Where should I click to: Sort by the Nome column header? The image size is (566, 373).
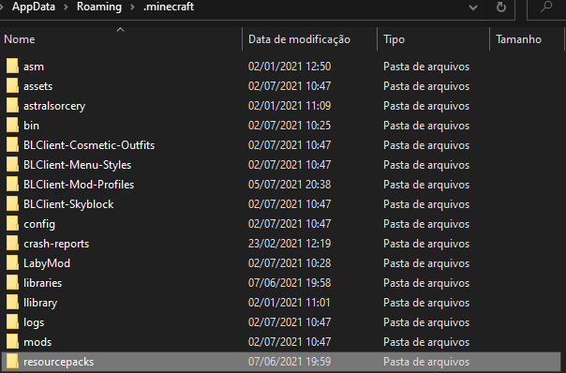(x=20, y=39)
